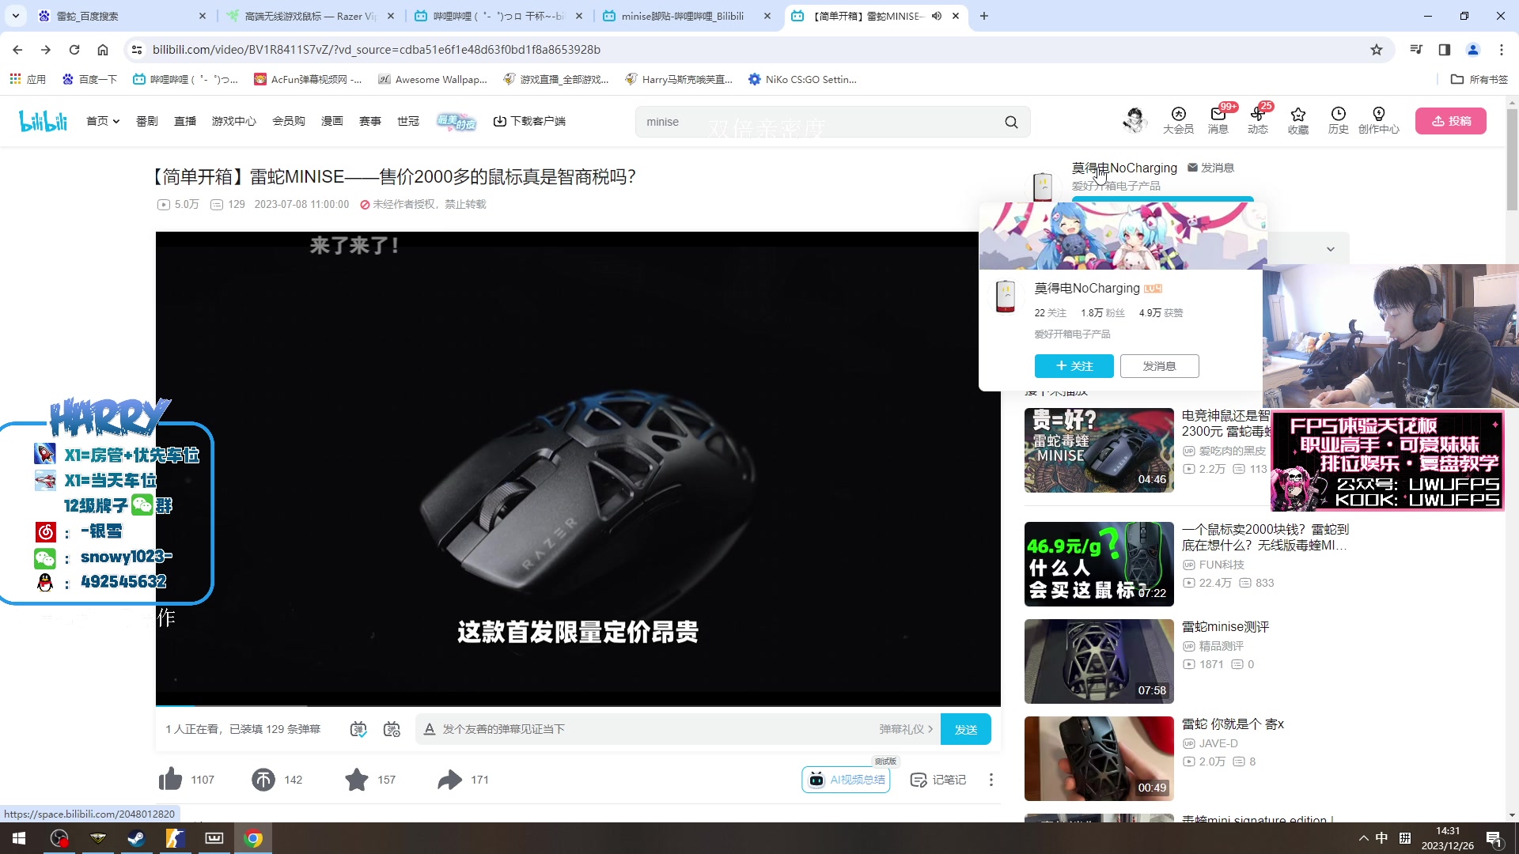Switch to the minise脚贴 Bilibili tab
The image size is (1519, 854).
[688, 16]
